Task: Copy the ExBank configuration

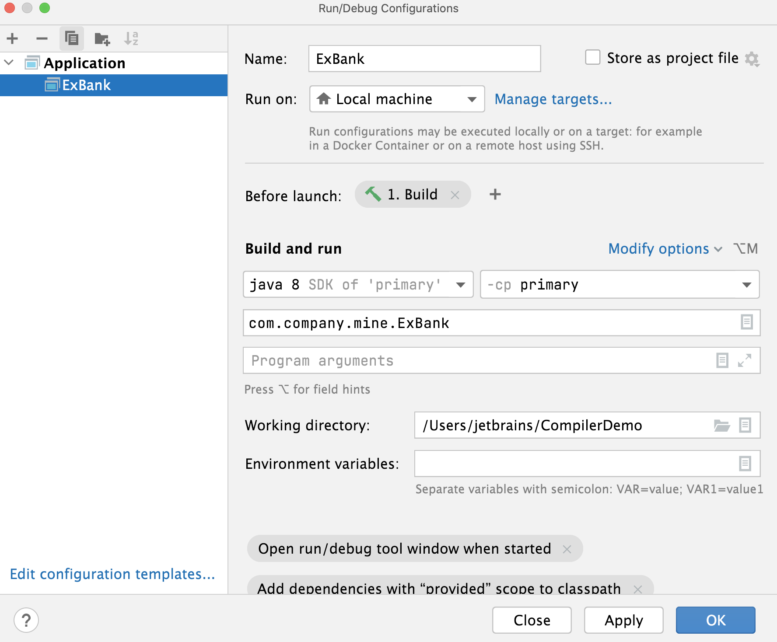Action: pyautogui.click(x=71, y=38)
